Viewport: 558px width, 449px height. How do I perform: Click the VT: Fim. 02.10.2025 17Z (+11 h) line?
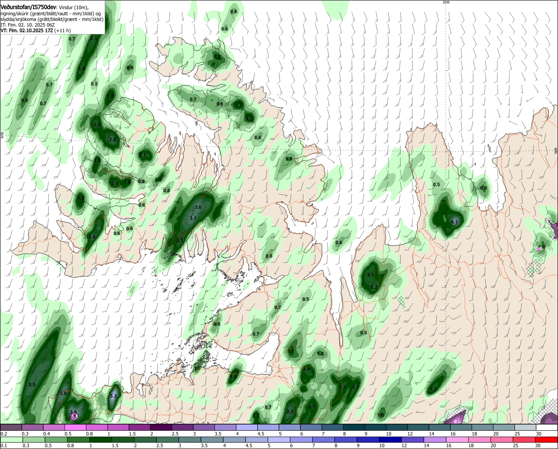36,31
